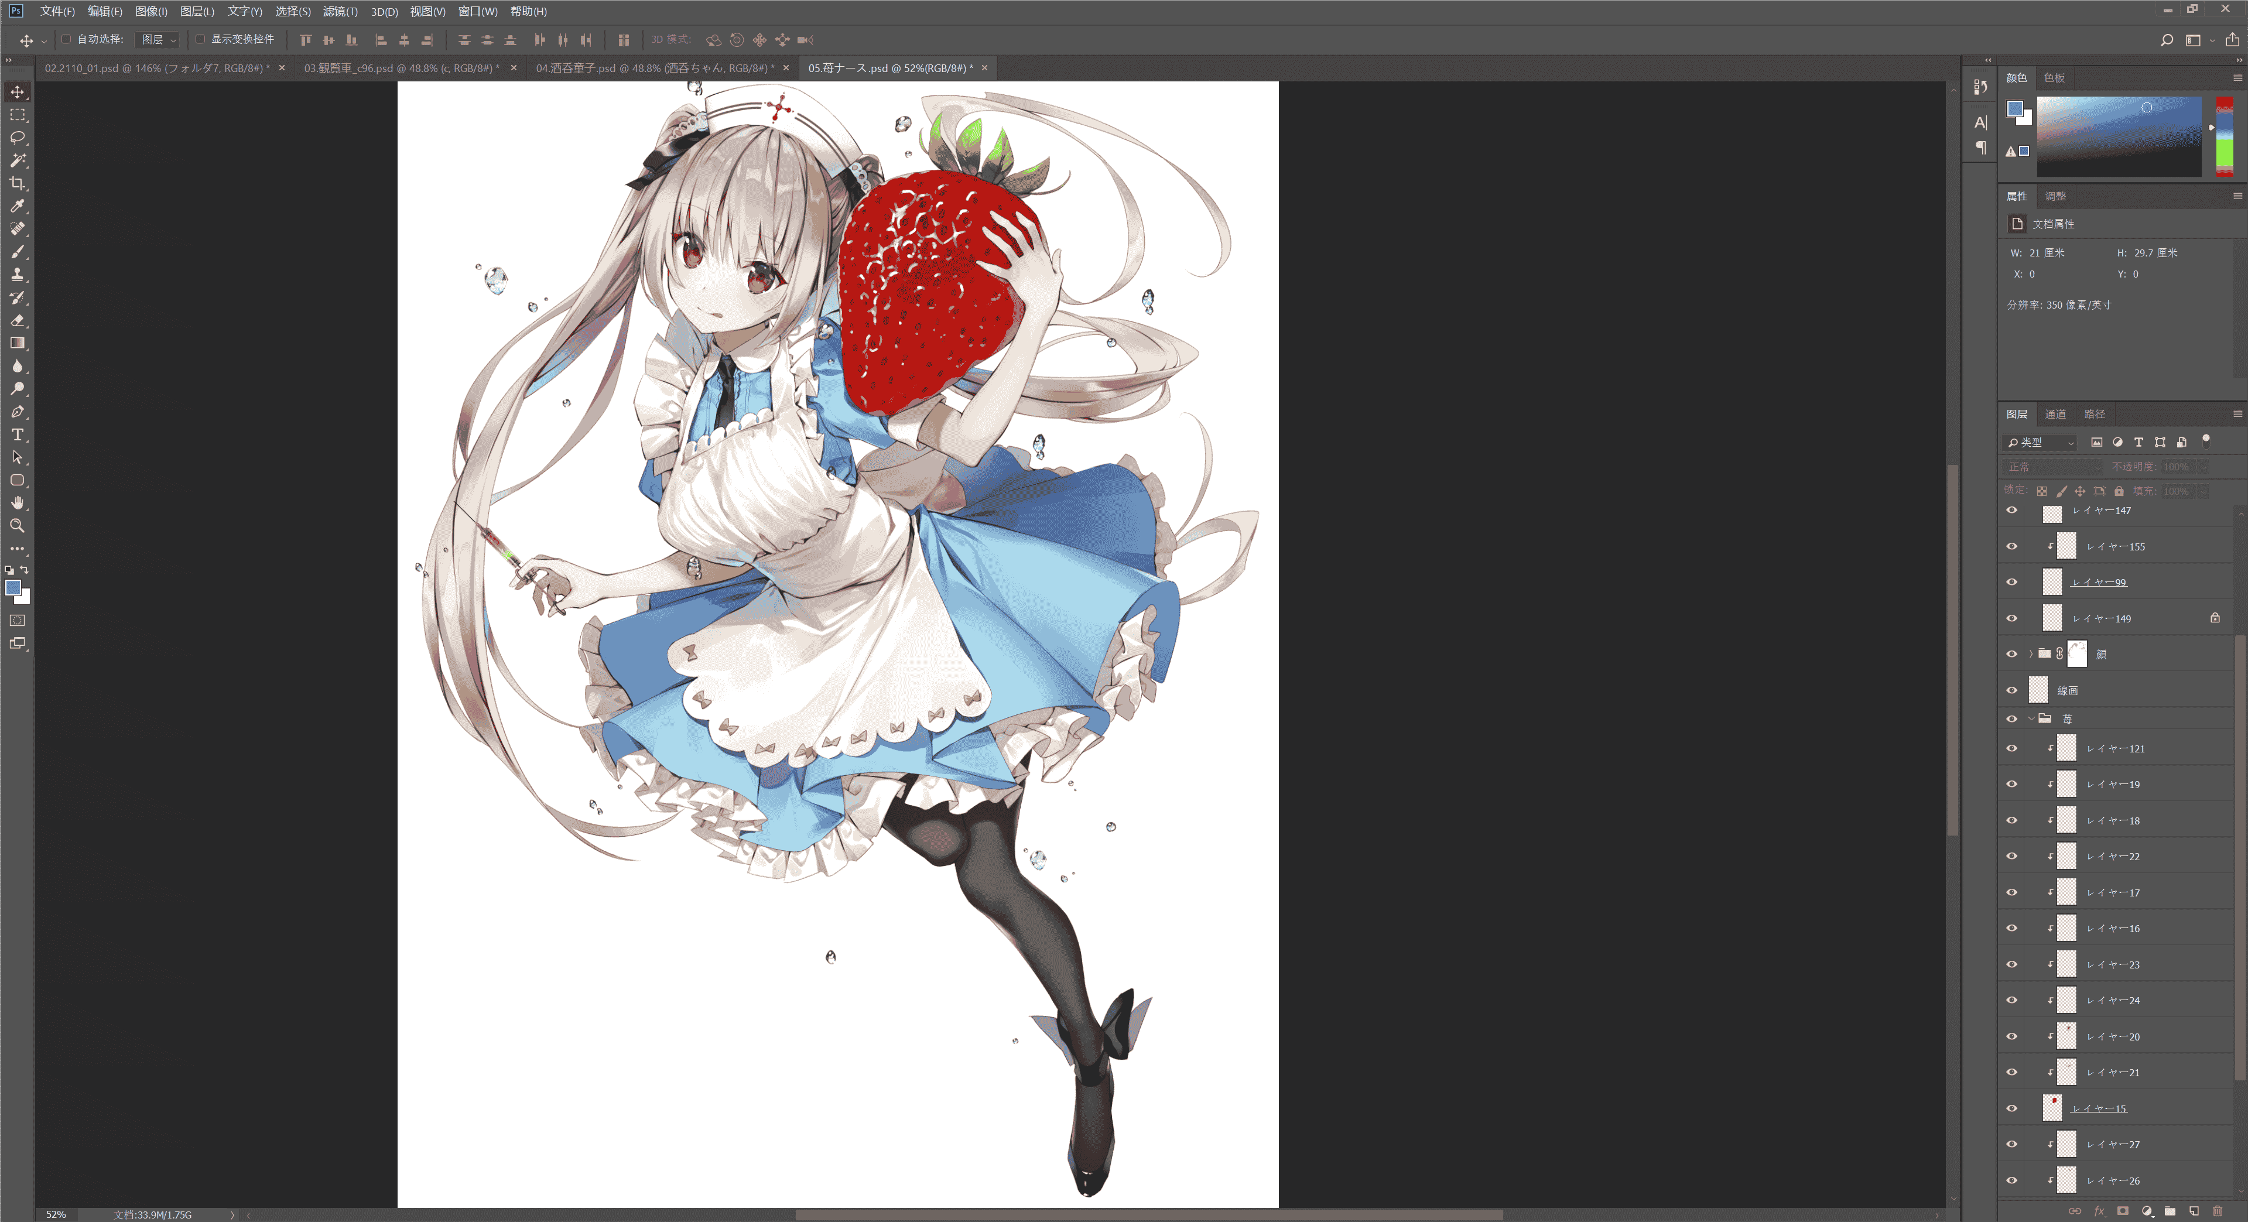This screenshot has width=2248, height=1222.
Task: Select the Horizontal Type tool
Action: click(18, 434)
